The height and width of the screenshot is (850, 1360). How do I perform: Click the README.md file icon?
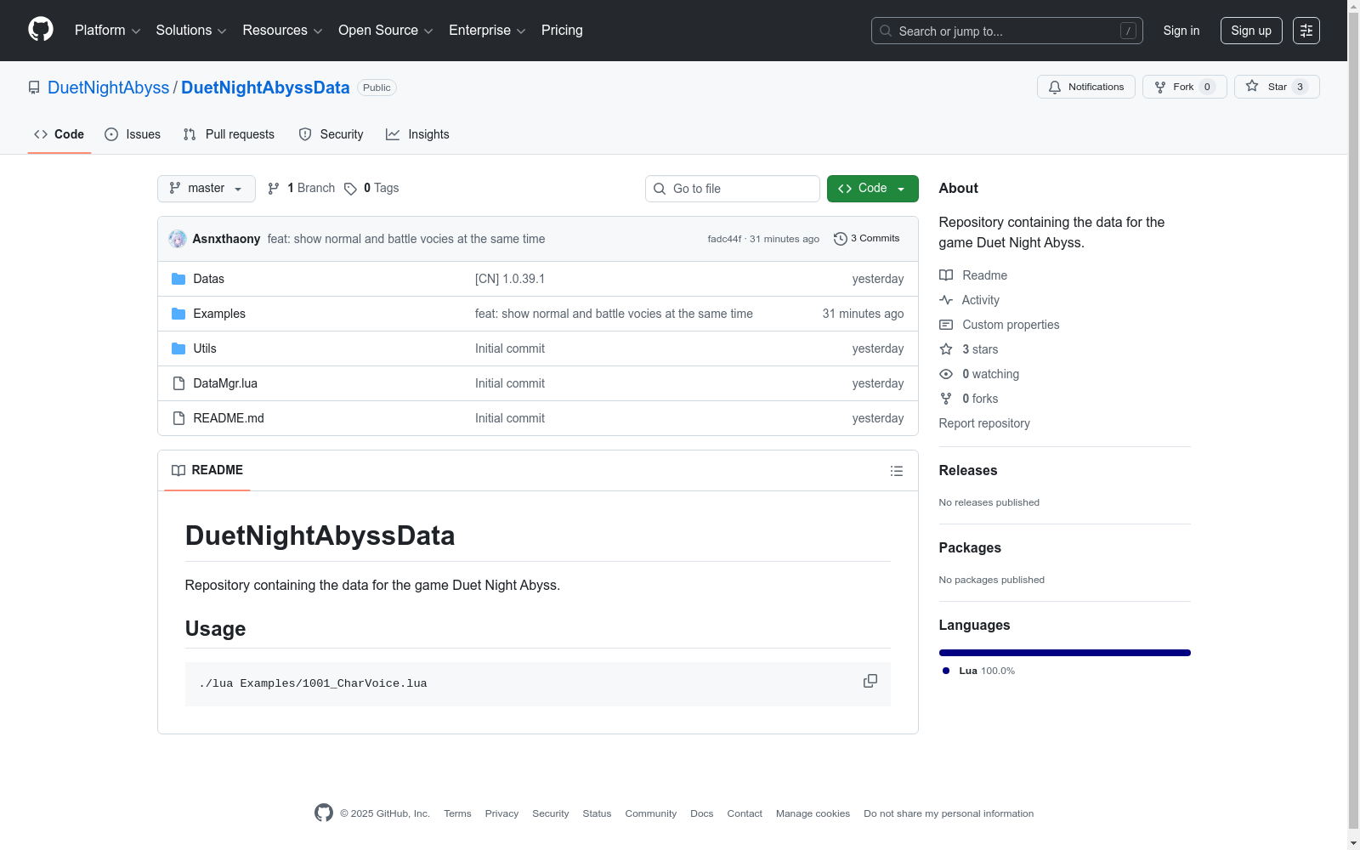178,418
